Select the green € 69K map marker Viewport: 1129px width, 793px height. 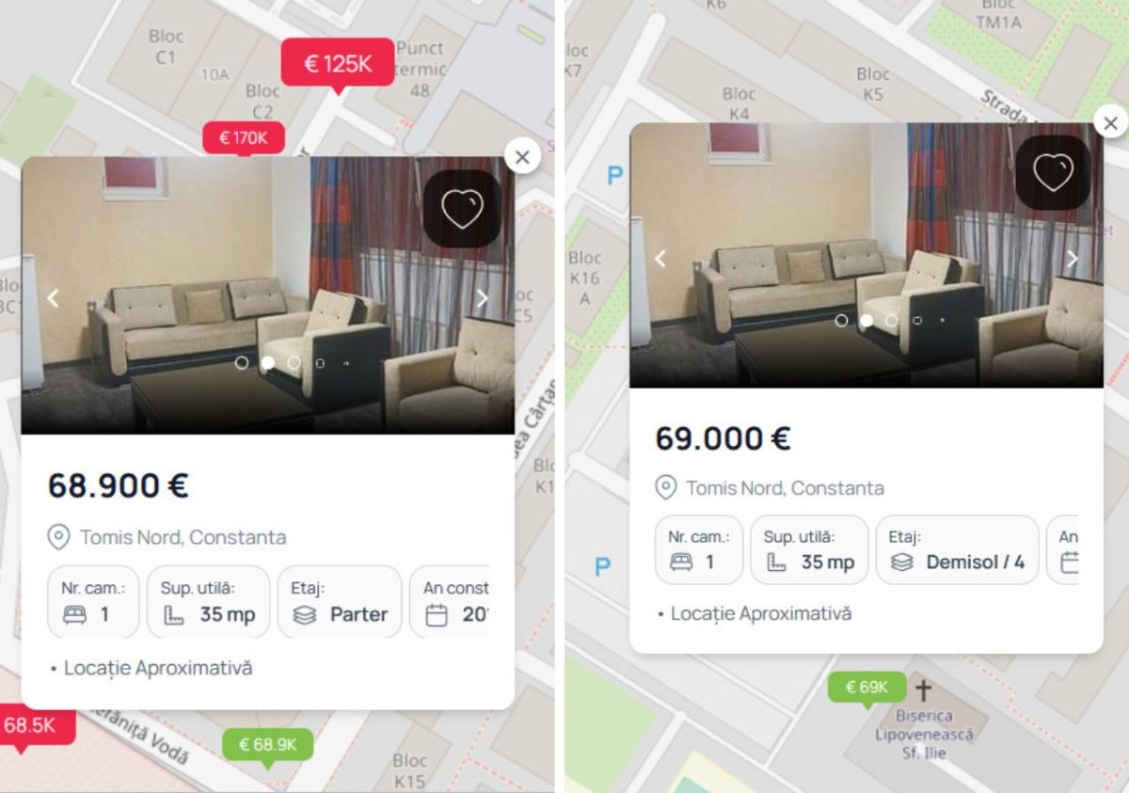(867, 688)
